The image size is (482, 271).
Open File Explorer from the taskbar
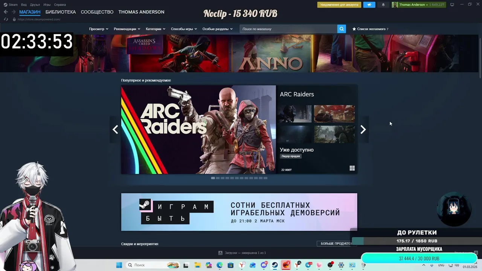click(197, 265)
